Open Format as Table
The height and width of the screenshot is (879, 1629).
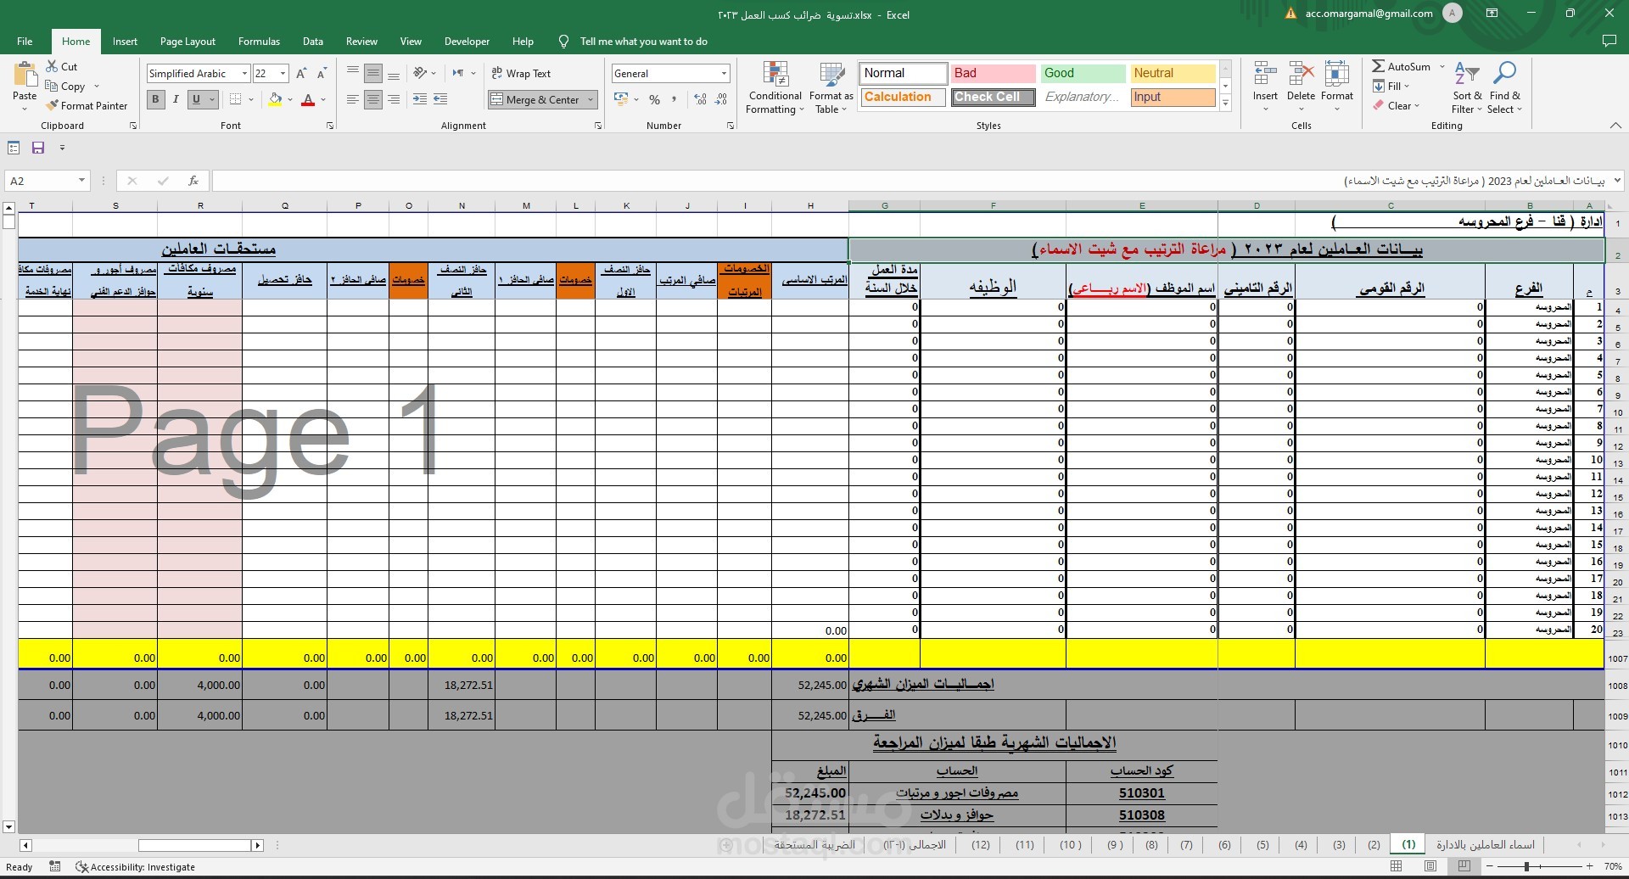point(831,87)
